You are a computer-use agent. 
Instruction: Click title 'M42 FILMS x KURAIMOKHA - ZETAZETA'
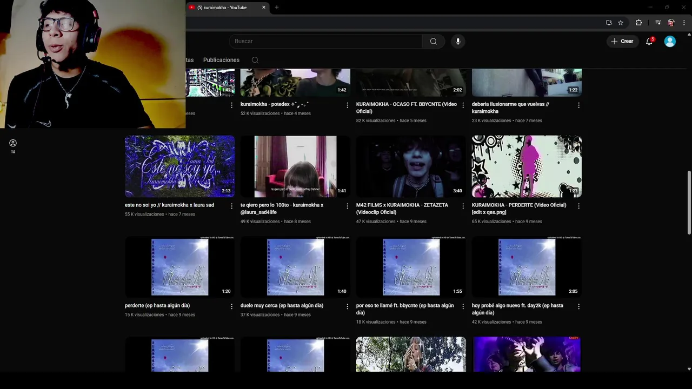click(402, 209)
